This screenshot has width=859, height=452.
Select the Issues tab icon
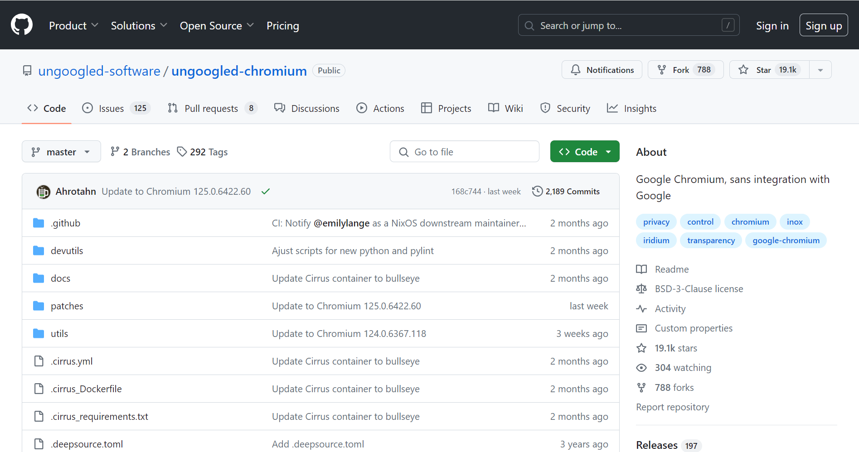87,108
